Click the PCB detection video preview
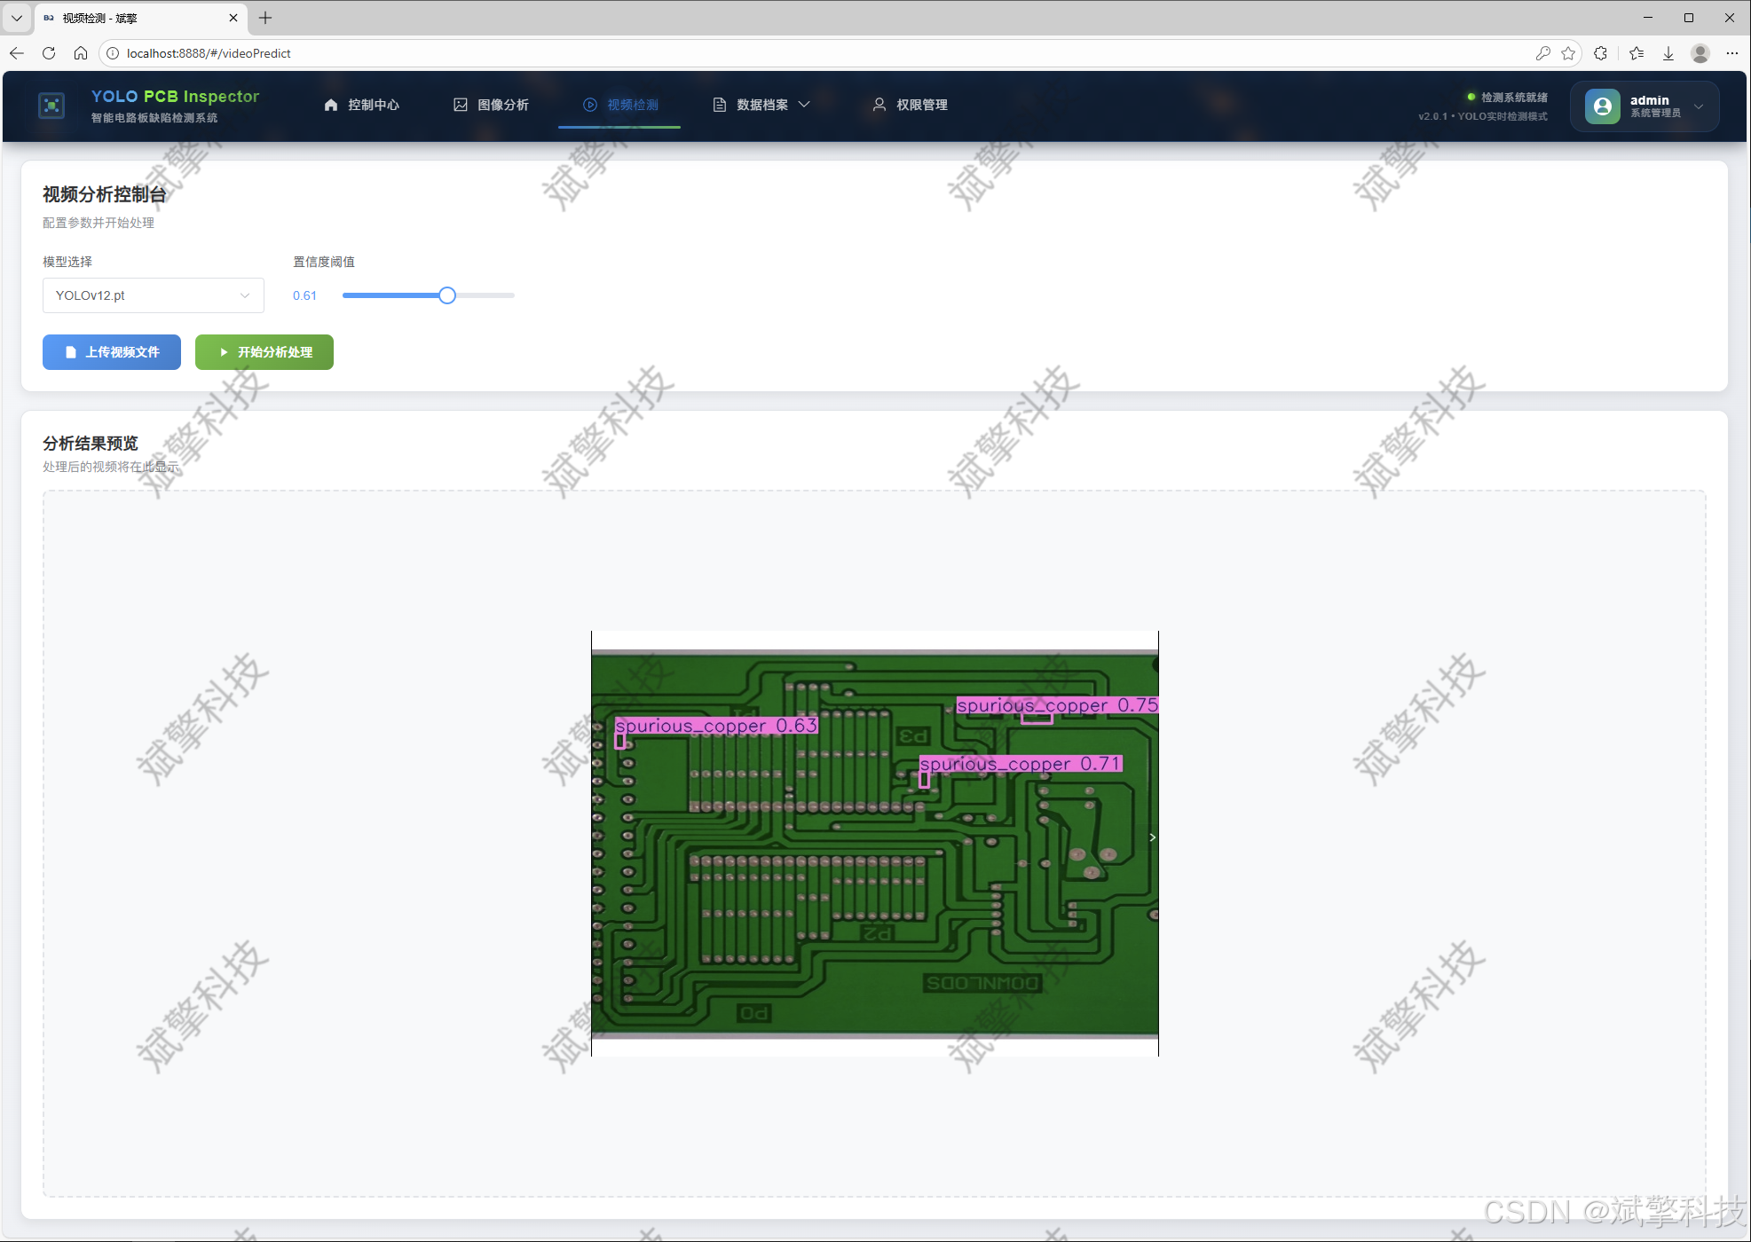 (874, 843)
